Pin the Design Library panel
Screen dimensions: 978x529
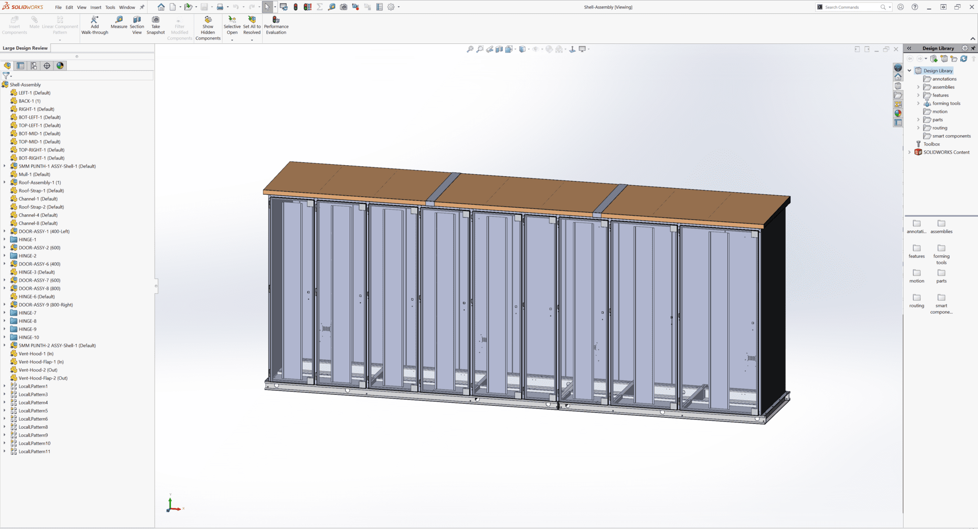[973, 48]
